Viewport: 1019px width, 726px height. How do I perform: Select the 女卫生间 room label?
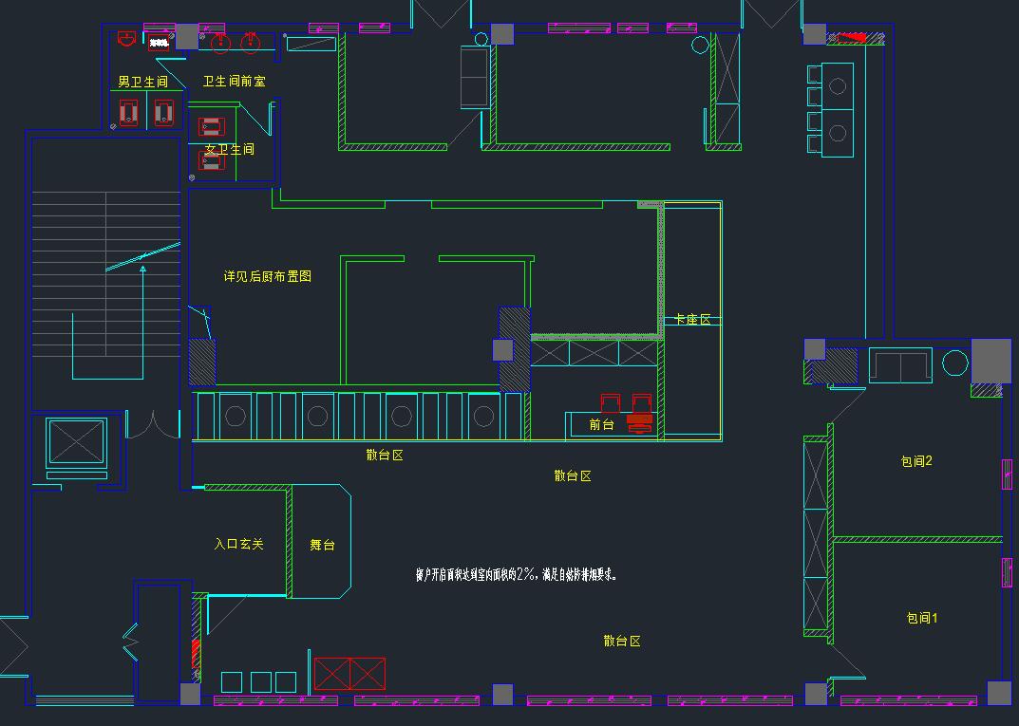click(x=230, y=149)
